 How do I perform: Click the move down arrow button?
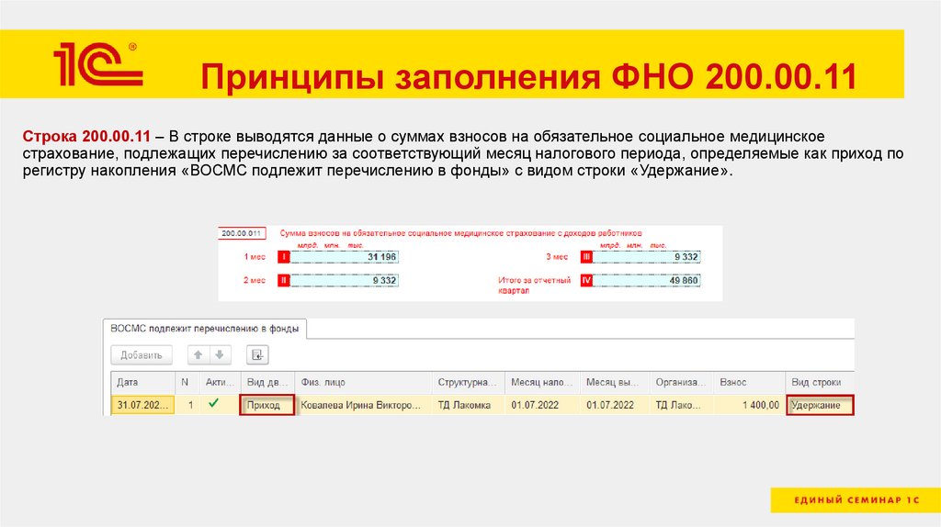(x=220, y=355)
